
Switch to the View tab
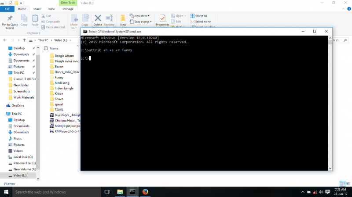tap(51, 9)
